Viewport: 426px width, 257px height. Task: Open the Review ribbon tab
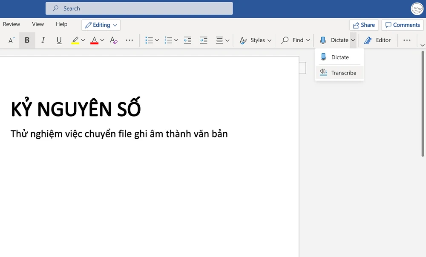pyautogui.click(x=12, y=24)
